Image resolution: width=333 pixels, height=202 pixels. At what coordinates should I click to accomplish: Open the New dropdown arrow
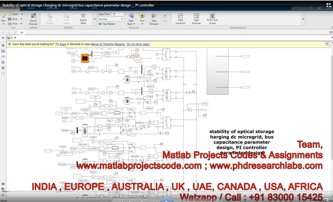pos(3,24)
